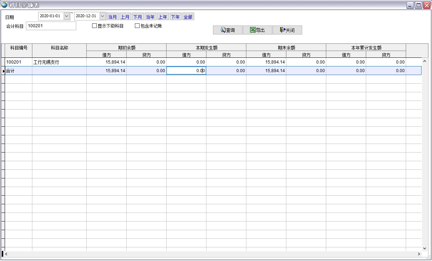This screenshot has width=432, height=261.
Task: Maximize the 科目余额表 window
Action: tap(418, 5)
